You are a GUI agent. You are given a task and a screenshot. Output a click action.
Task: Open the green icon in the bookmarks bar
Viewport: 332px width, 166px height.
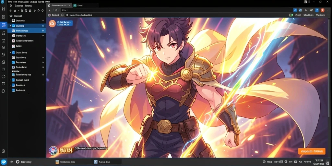click(x=291, y=15)
